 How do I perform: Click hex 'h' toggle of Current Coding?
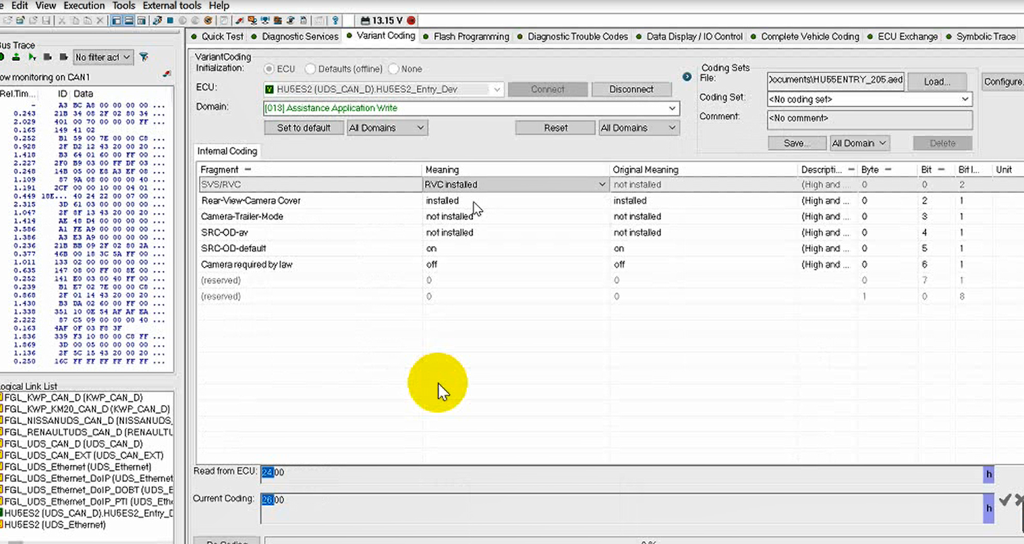[989, 508]
